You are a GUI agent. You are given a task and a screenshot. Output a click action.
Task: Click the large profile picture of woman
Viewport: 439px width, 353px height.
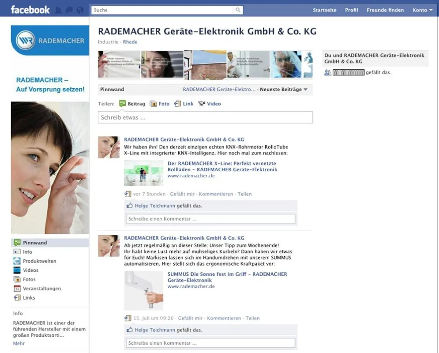(50, 167)
